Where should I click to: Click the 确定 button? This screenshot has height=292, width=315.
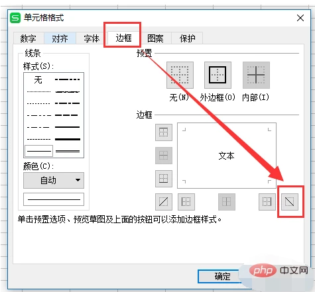pyautogui.click(x=222, y=276)
